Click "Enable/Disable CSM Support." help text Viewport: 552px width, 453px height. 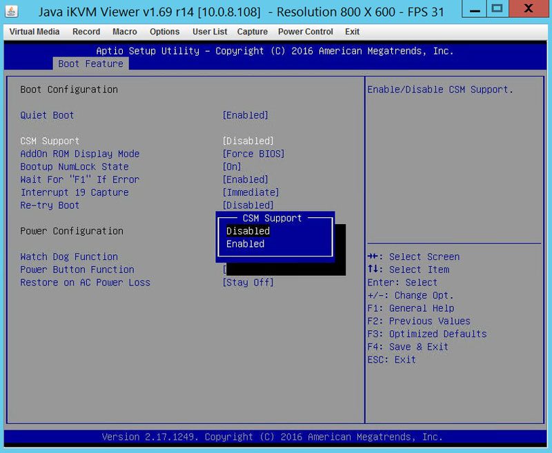click(440, 90)
